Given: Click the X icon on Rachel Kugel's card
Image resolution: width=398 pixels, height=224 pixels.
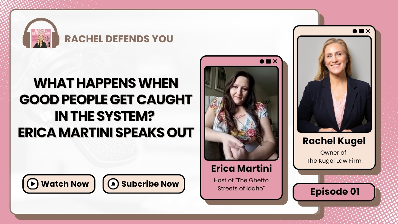Looking at the screenshot, I should [368, 31].
